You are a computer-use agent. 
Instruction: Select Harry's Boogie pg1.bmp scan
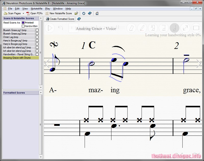click(19, 41)
